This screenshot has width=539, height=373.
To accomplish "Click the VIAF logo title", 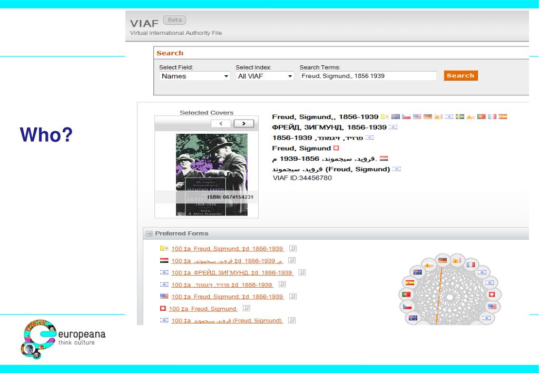I will (x=144, y=23).
